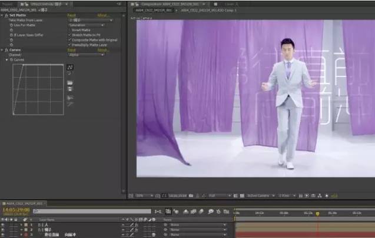Image resolution: width=375 pixels, height=238 pixels.
Task: Click the smooth curve icon beside the Curves graph
Action: [70, 98]
